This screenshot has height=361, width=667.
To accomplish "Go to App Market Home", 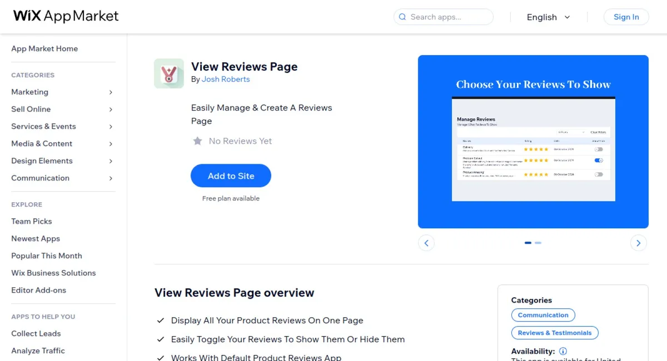I will [x=44, y=49].
